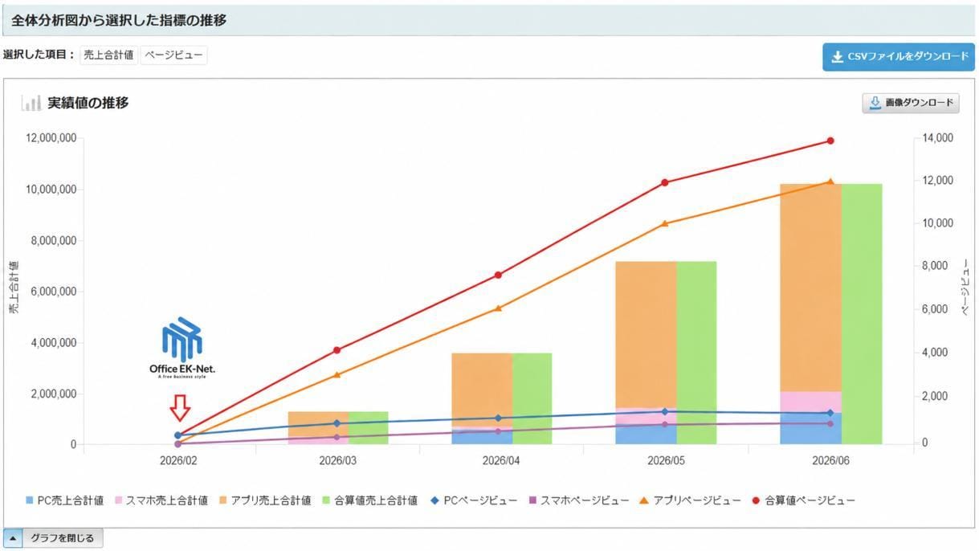Click 合算値ページビュー red point at 2026/04
This screenshot has height=551, width=979.
tap(498, 275)
